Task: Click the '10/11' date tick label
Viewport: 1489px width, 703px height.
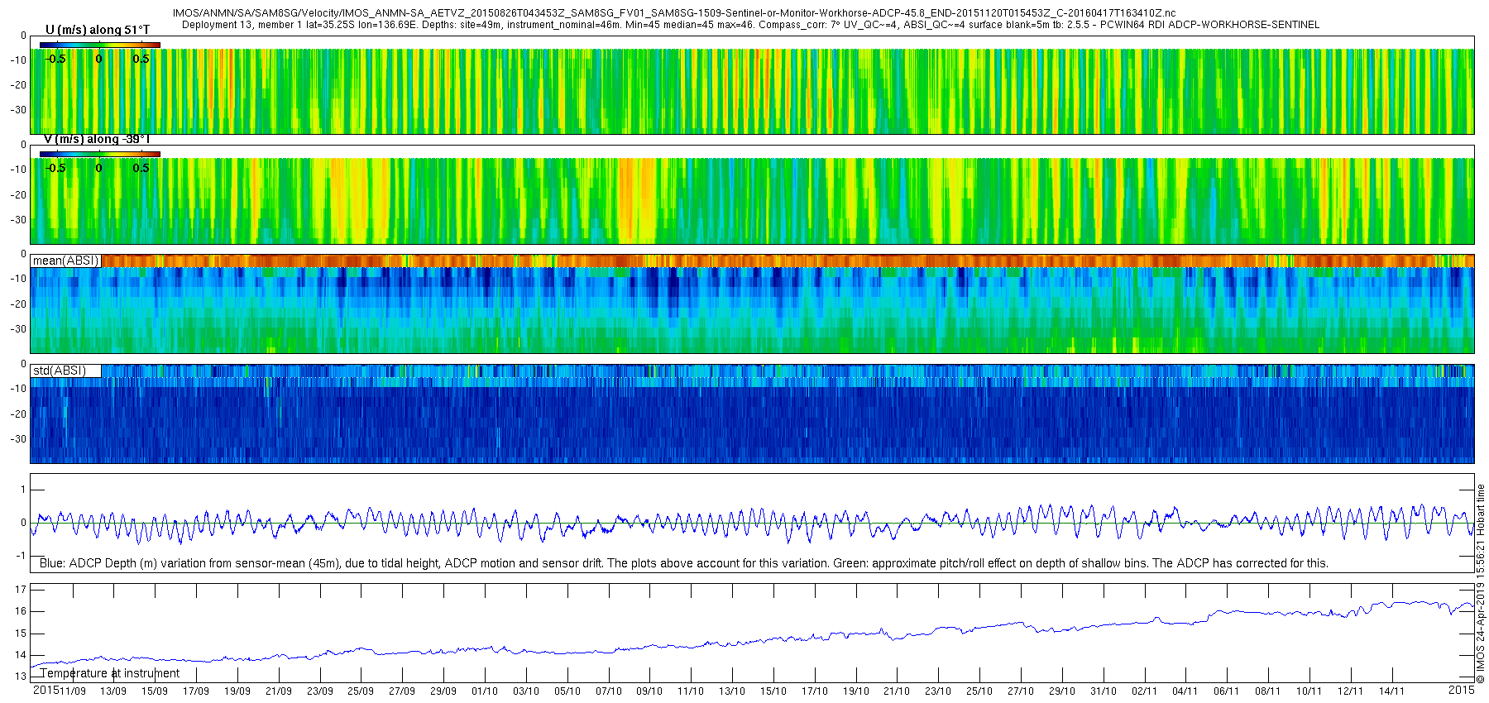Action: pos(1309,691)
